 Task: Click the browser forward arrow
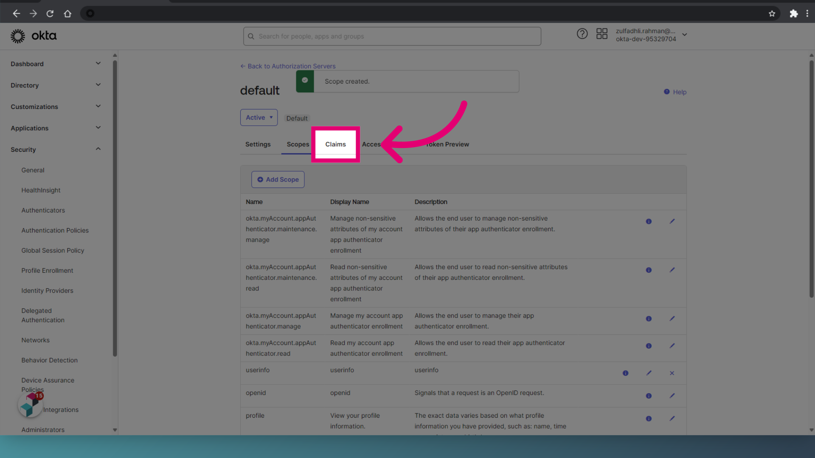coord(33,14)
